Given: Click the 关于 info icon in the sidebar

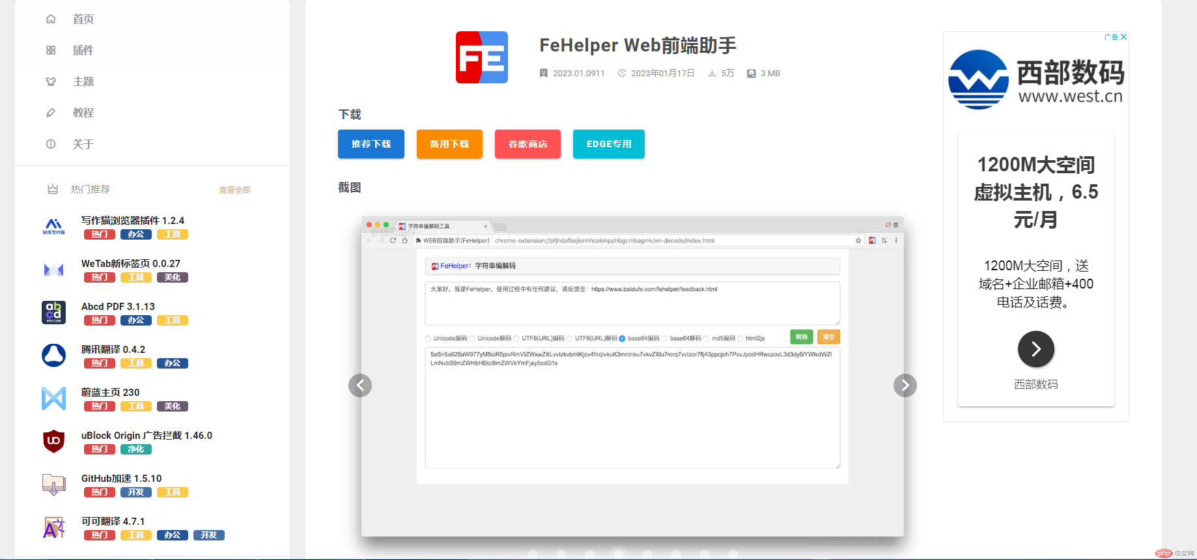Looking at the screenshot, I should point(51,144).
